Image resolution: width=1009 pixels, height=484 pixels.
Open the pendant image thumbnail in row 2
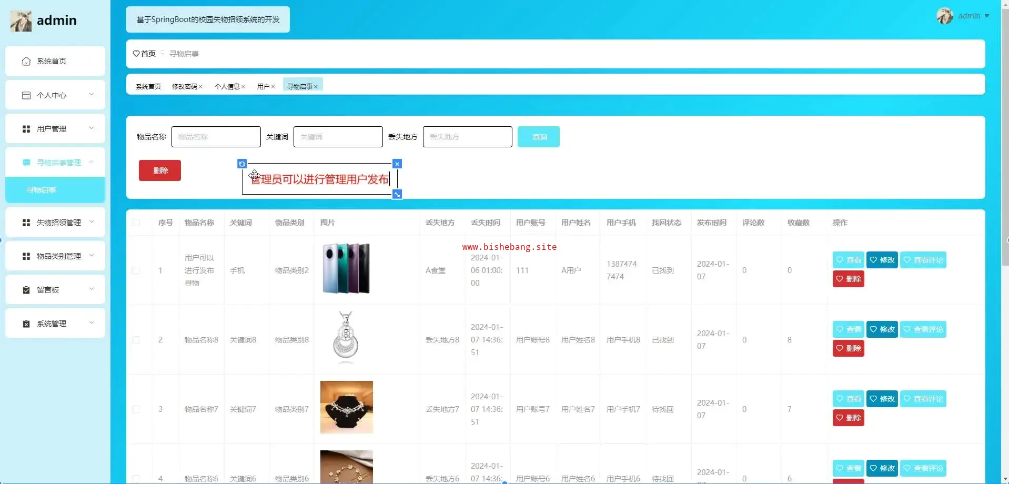347,338
